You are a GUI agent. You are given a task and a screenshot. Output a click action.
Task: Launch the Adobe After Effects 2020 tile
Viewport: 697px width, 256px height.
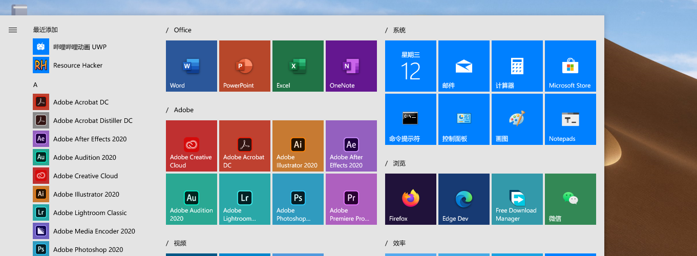351,146
